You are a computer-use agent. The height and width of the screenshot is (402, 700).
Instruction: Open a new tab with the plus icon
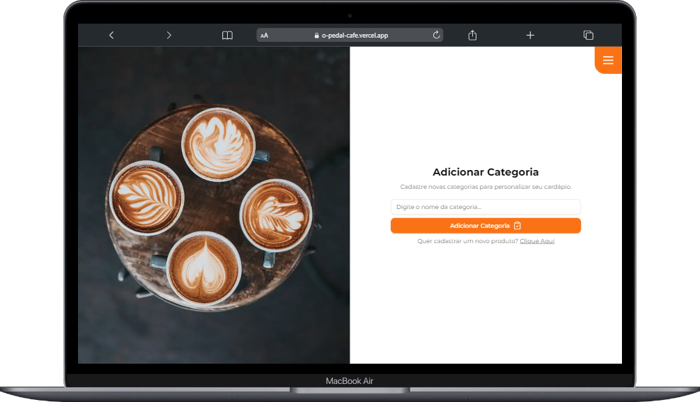point(530,35)
